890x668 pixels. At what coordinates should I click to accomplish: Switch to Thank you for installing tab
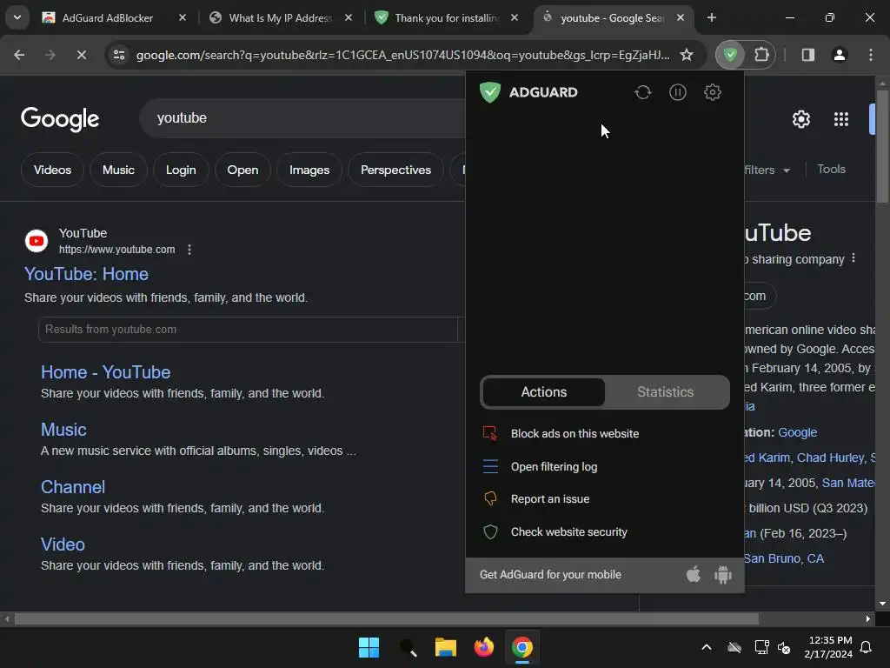click(x=447, y=17)
